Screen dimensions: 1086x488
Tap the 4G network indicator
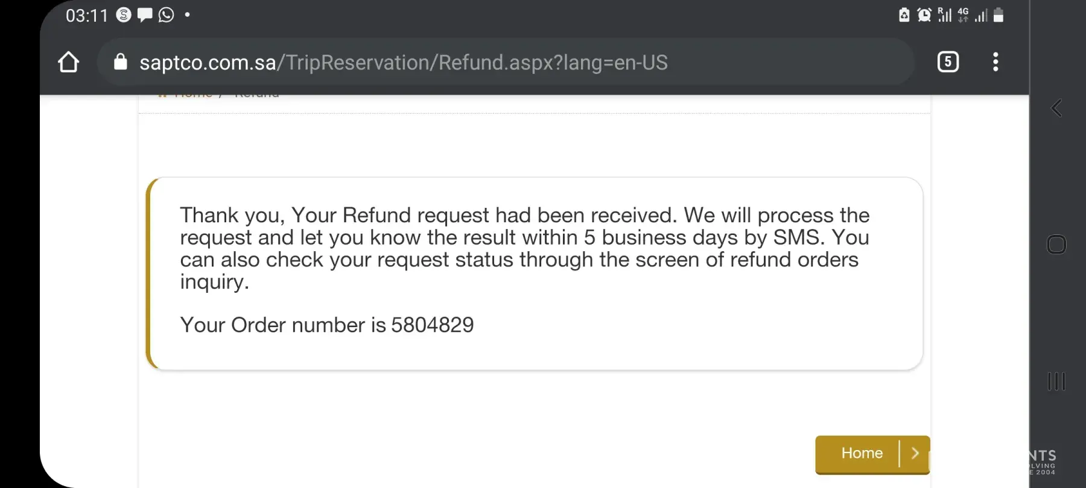coord(963,15)
